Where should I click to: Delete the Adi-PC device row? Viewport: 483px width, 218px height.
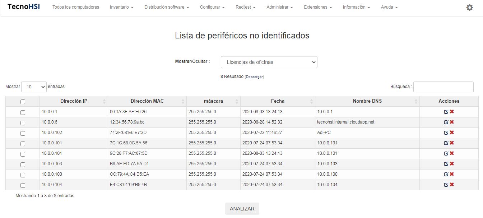click(x=452, y=133)
